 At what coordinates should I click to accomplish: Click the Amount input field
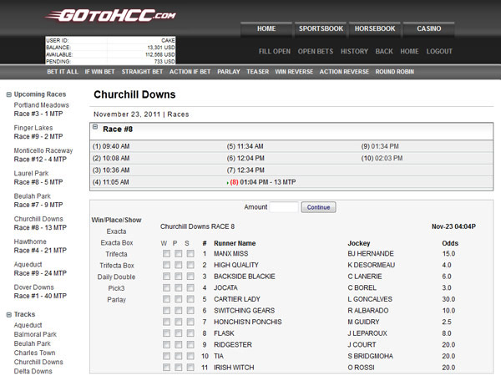tap(284, 207)
